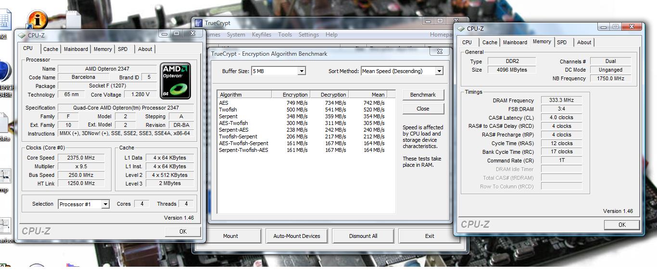The height and width of the screenshot is (273, 657).
Task: Sort by the Mean column header
Action: click(367, 95)
